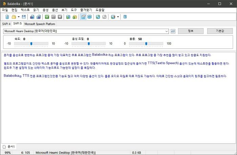237x155 pixels.
Task: Click the bookmarks book icon
Action: click(x=113, y=17)
